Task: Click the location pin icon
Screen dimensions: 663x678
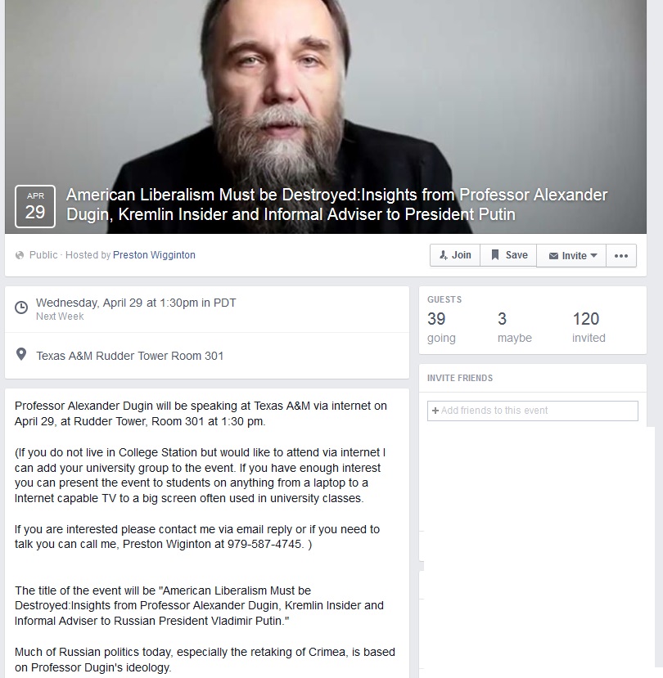Action: coord(20,354)
